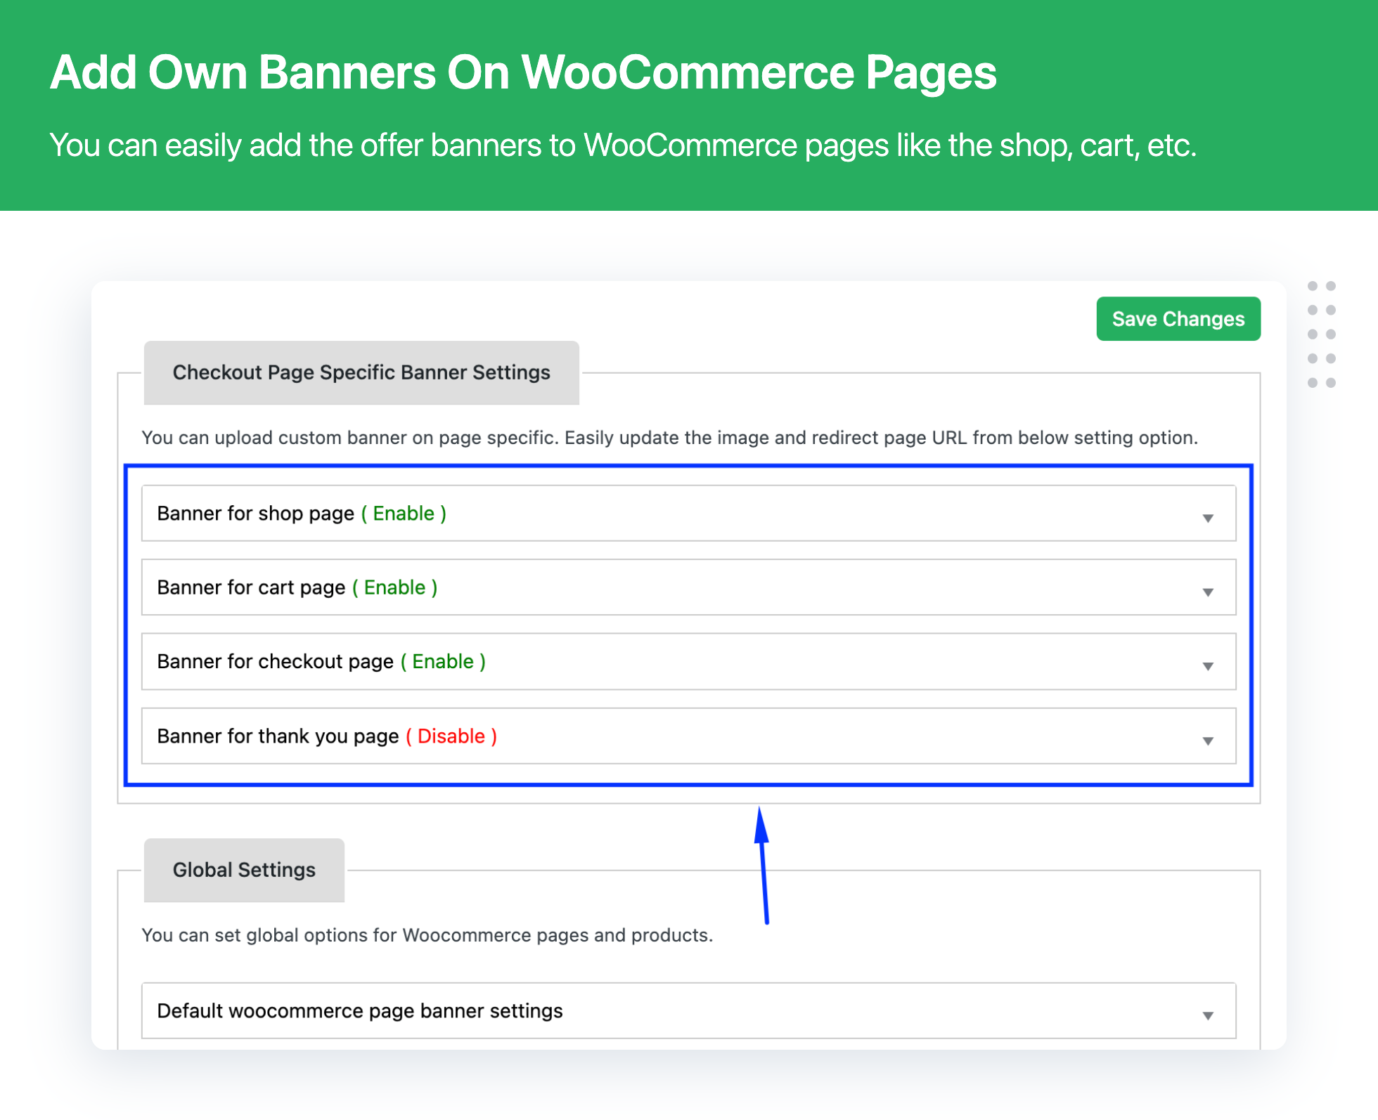Click the green Enable status of shop page

[x=404, y=514]
